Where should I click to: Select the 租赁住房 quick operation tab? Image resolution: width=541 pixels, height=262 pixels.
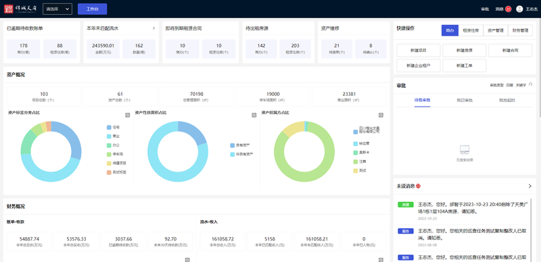471,30
